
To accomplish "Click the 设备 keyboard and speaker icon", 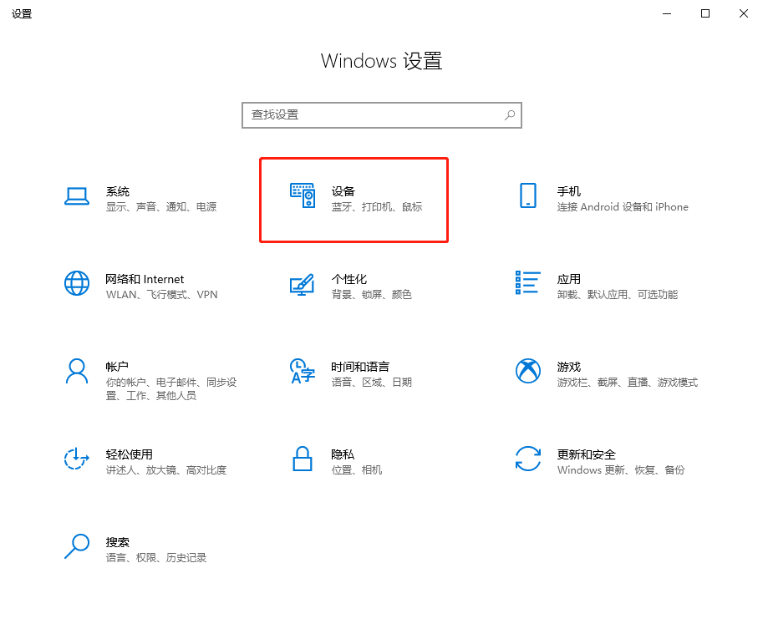I will 303,195.
